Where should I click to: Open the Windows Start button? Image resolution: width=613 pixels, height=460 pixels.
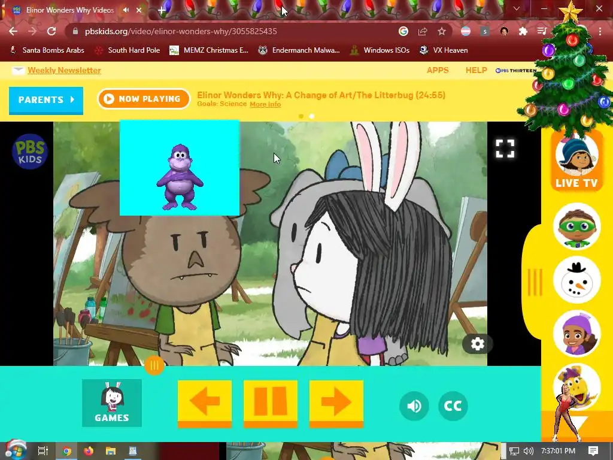pos(16,450)
